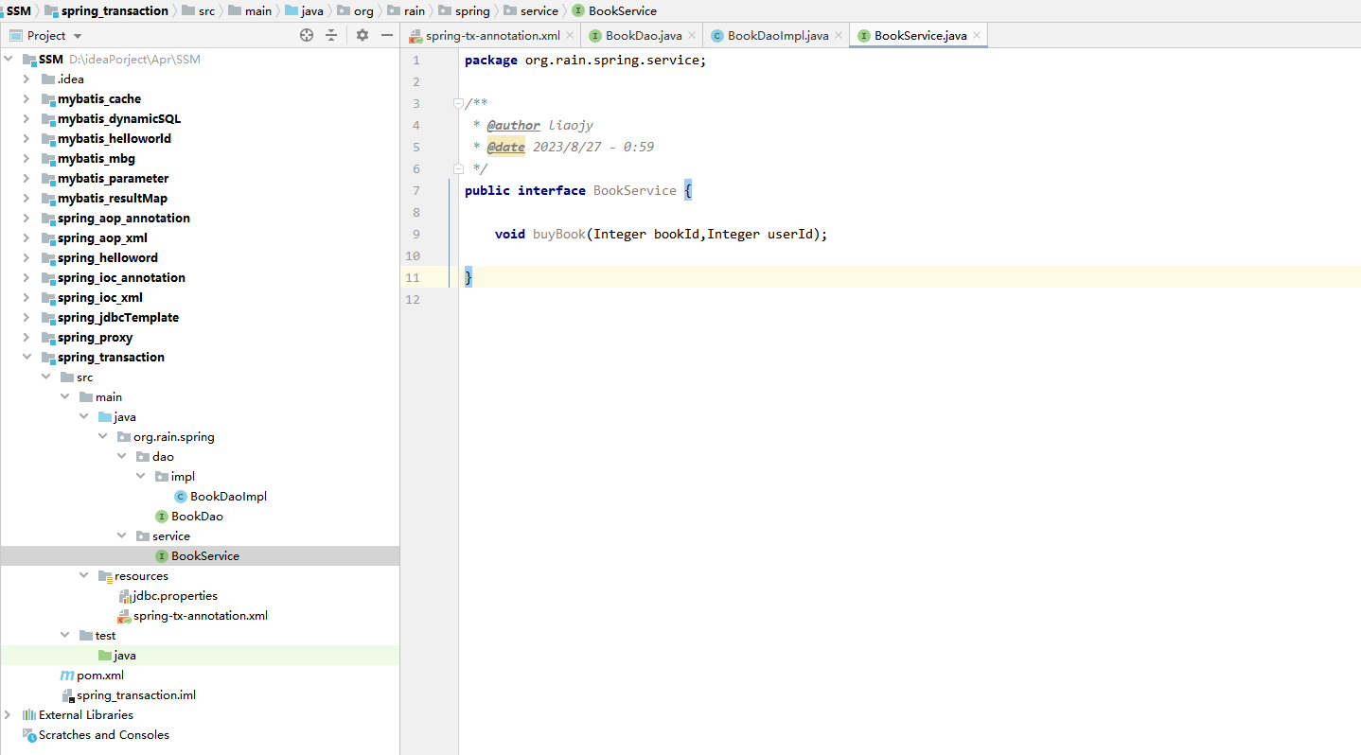
Task: Select spring_ioc_xml module
Action: point(99,298)
